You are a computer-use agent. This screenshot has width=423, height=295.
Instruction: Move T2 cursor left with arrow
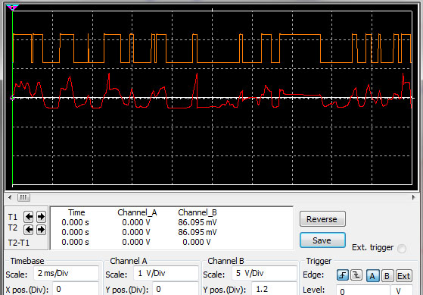pyautogui.click(x=29, y=230)
